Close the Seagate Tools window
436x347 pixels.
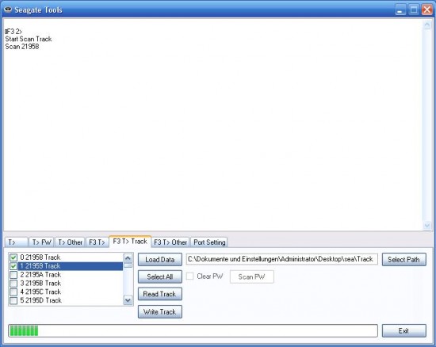point(426,10)
